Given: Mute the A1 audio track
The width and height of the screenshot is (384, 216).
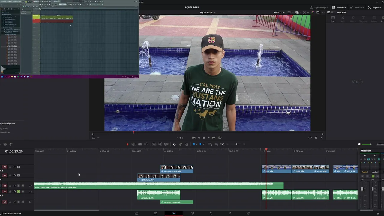Looking at the screenshot, I should coord(23,186).
